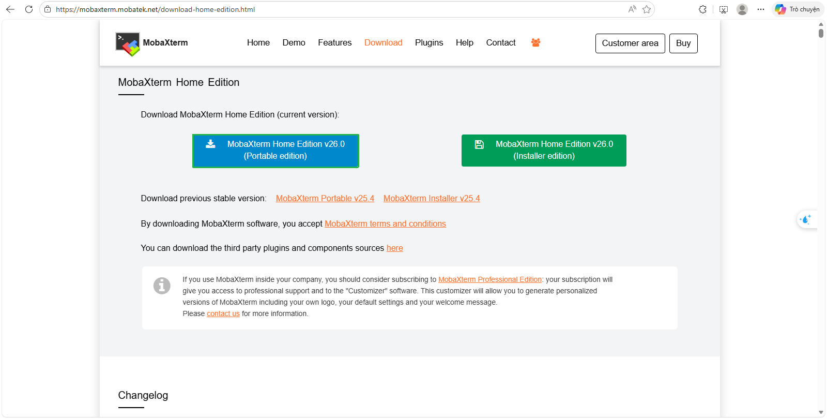Open the Features navigation item
827x419 pixels.
(335, 42)
